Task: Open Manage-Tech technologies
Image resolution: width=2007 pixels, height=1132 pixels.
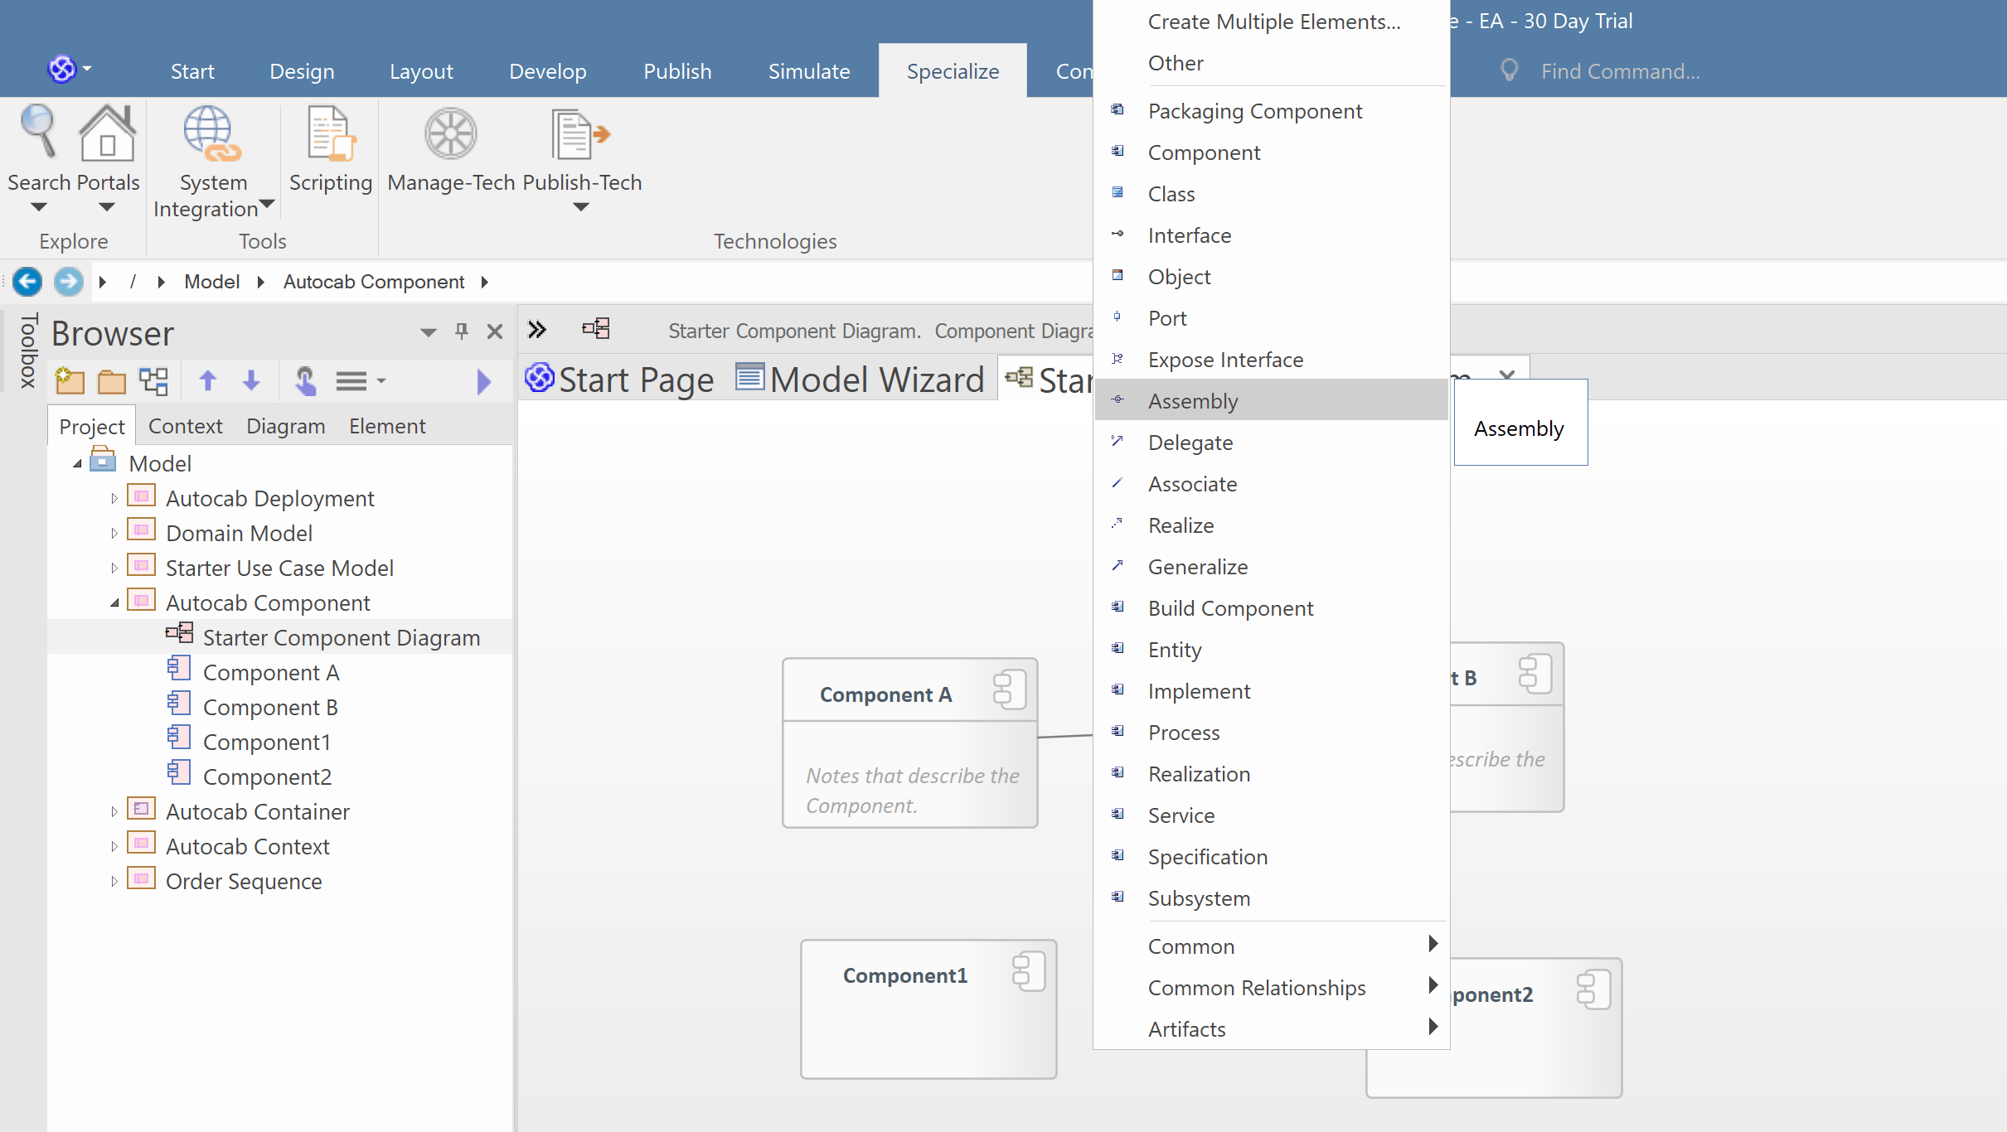Action: point(450,153)
